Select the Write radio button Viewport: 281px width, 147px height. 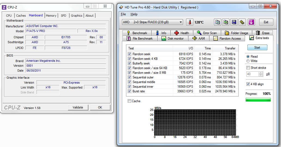(248, 61)
